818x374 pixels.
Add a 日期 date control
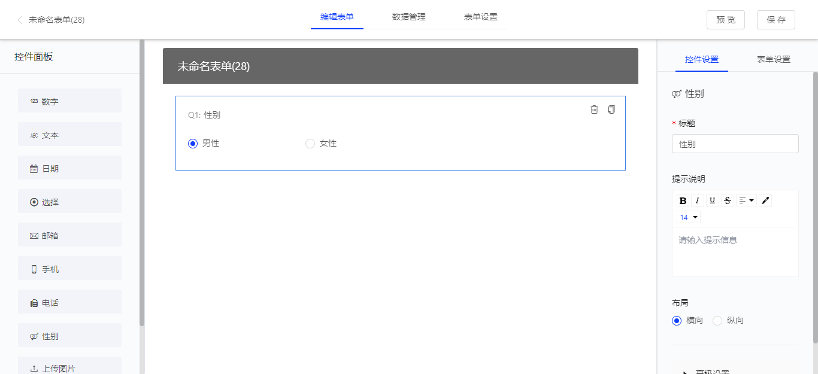pyautogui.click(x=70, y=168)
